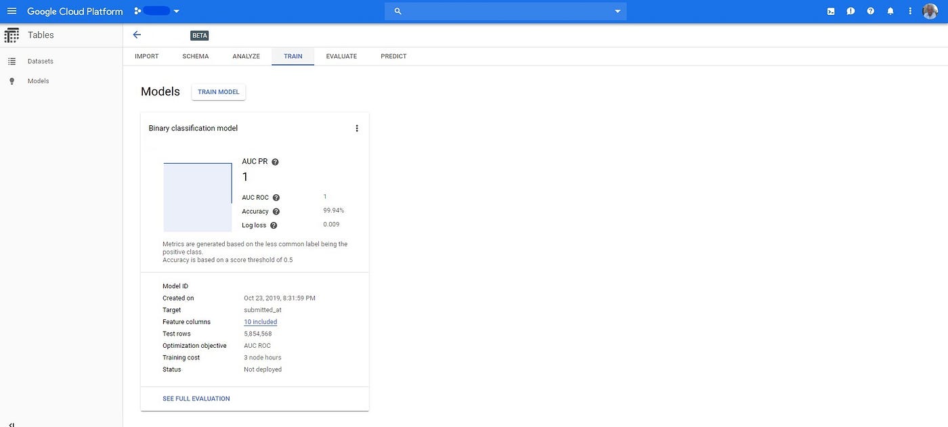View the 10 included feature columns link

click(x=261, y=321)
